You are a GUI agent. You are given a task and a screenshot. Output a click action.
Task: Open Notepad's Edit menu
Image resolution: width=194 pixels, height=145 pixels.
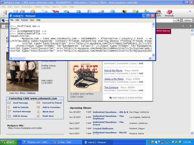17,20
